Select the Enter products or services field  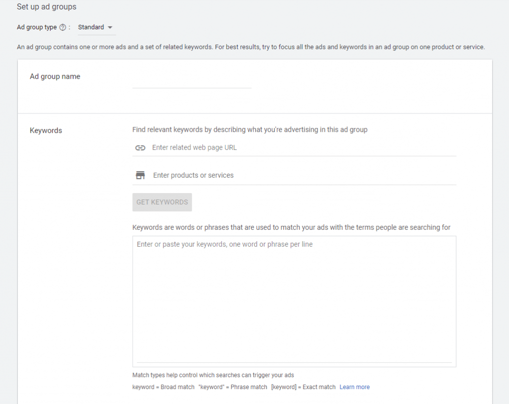(x=303, y=175)
